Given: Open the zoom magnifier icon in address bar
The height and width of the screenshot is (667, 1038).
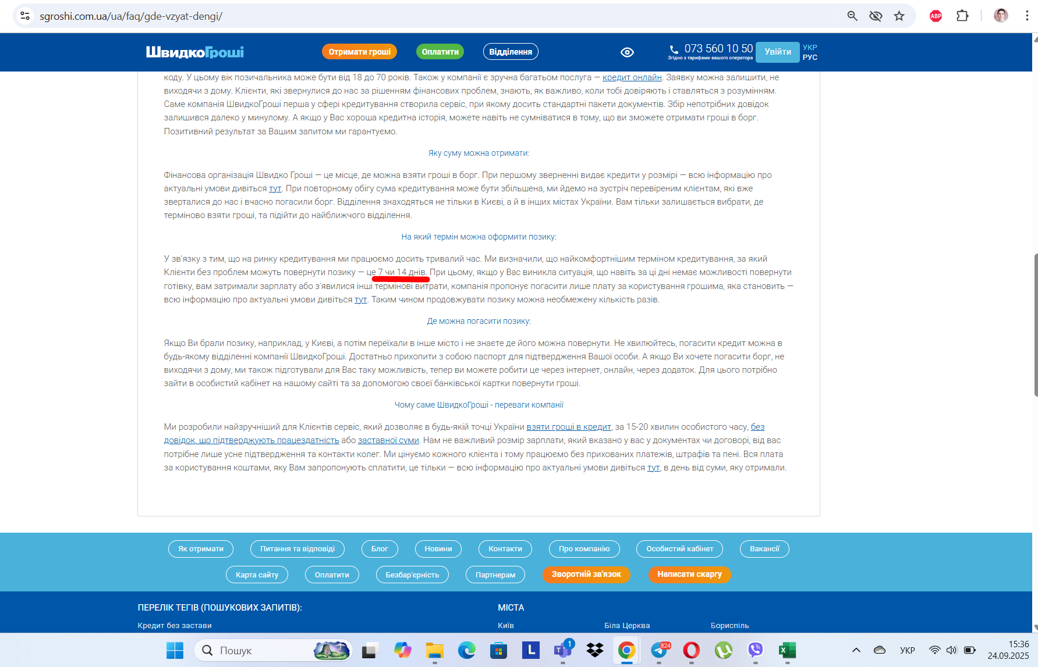Looking at the screenshot, I should click(852, 16).
